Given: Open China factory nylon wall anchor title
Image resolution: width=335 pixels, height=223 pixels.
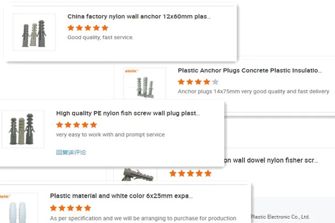Looking at the screenshot, I should (139, 17).
